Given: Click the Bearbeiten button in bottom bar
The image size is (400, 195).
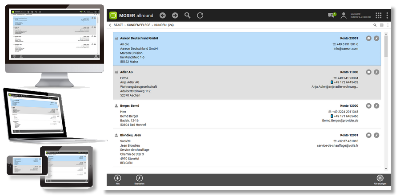Looking at the screenshot, I should (139, 178).
